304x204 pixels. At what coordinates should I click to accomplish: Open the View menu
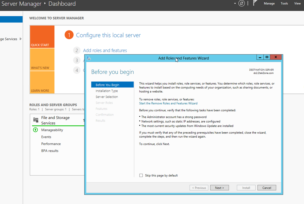click(x=297, y=4)
